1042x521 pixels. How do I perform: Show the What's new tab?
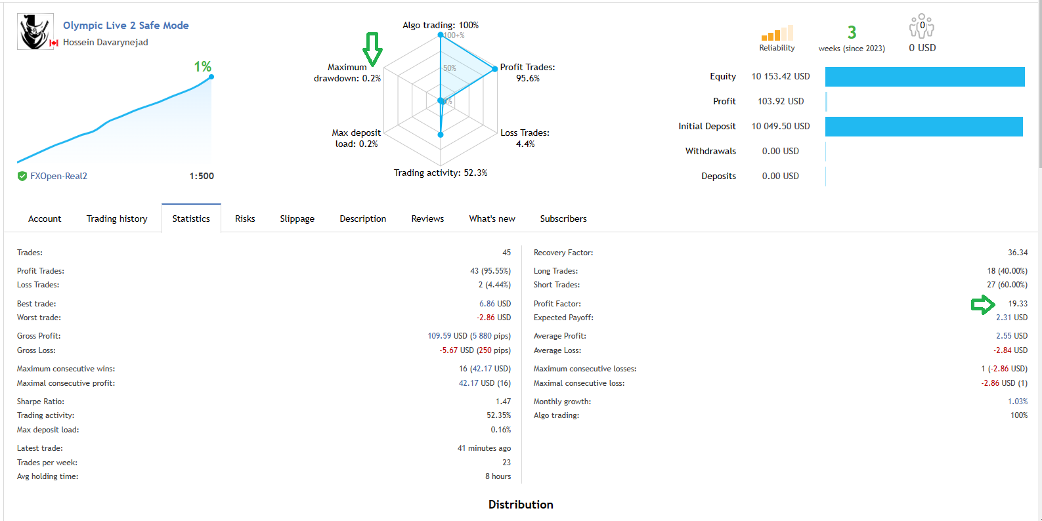point(492,219)
